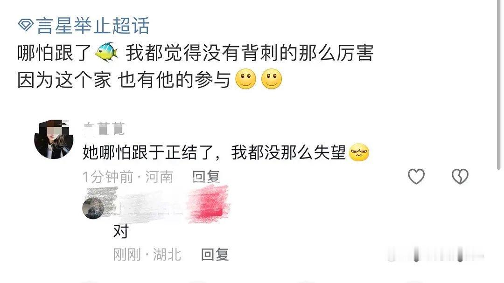This screenshot has height=283, width=504.
Task: Reply to the 湖北 comment via 回复
Action: point(215,255)
